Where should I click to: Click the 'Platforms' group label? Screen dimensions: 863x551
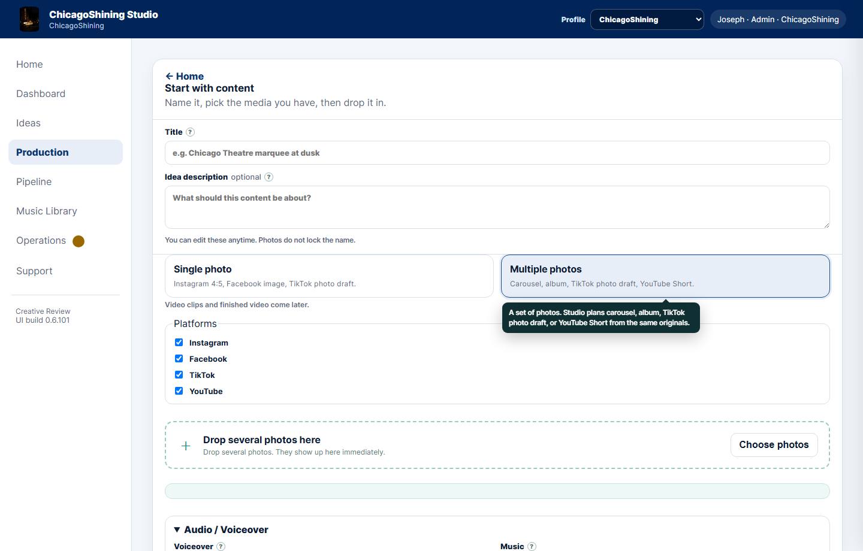click(x=195, y=323)
